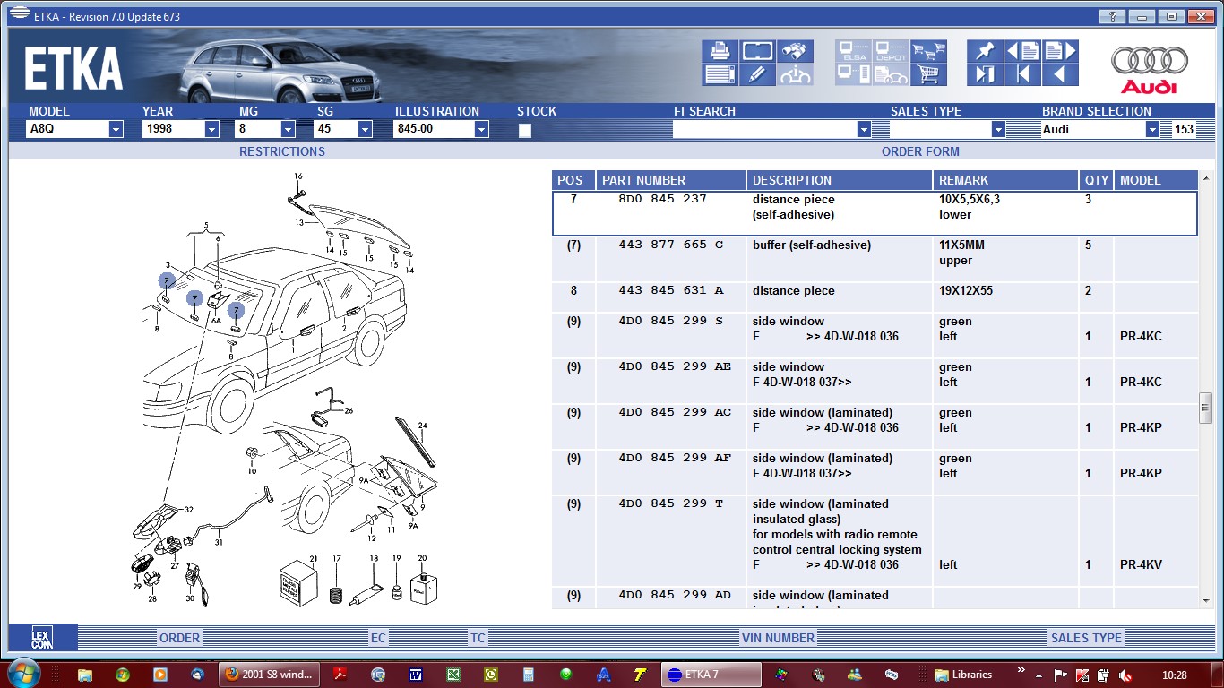Click the help question mark button in title bar

1112,16
